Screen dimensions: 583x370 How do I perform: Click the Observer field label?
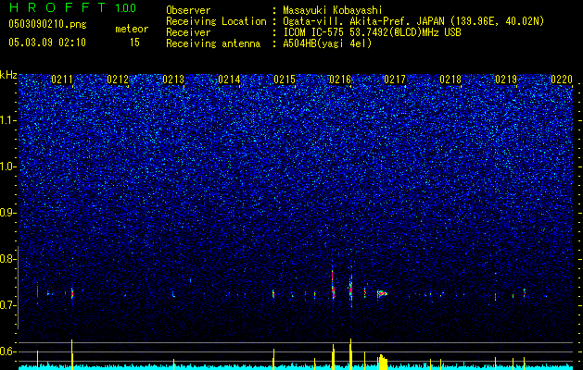click(x=188, y=10)
